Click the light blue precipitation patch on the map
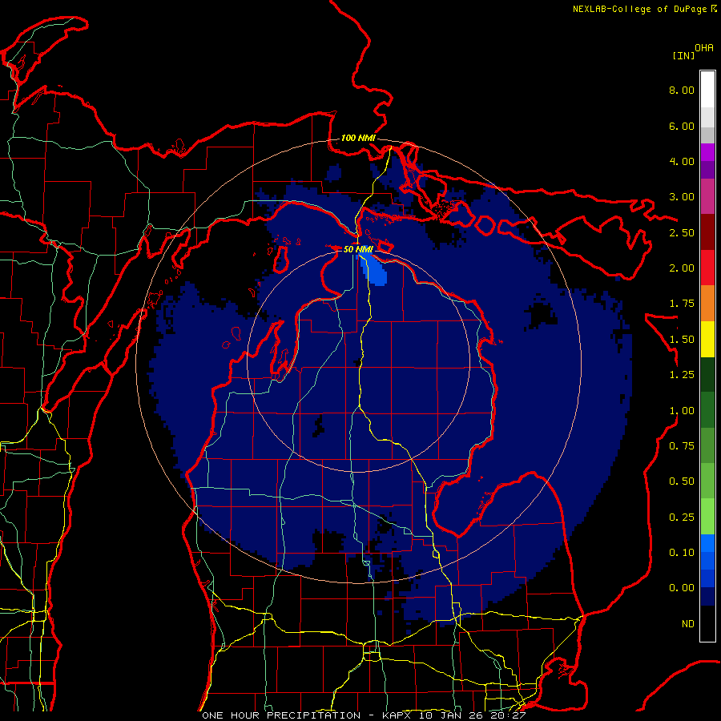Viewport: 721px width, 721px height. click(373, 270)
